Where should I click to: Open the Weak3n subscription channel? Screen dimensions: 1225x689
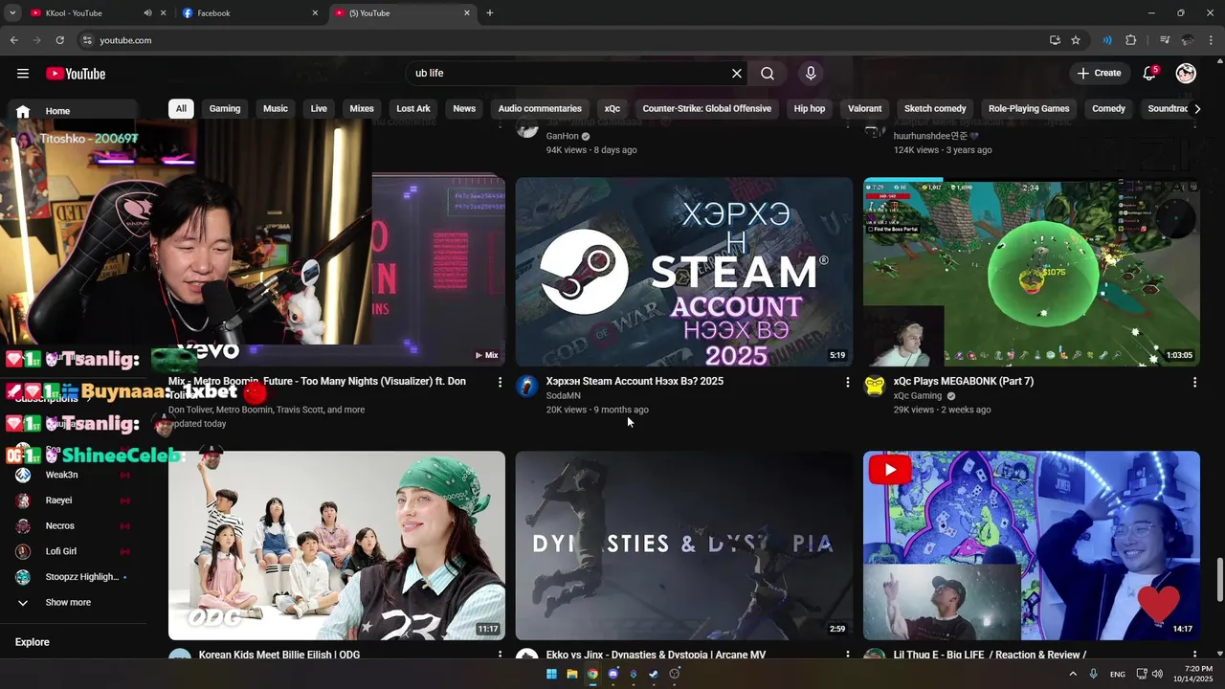click(72, 475)
